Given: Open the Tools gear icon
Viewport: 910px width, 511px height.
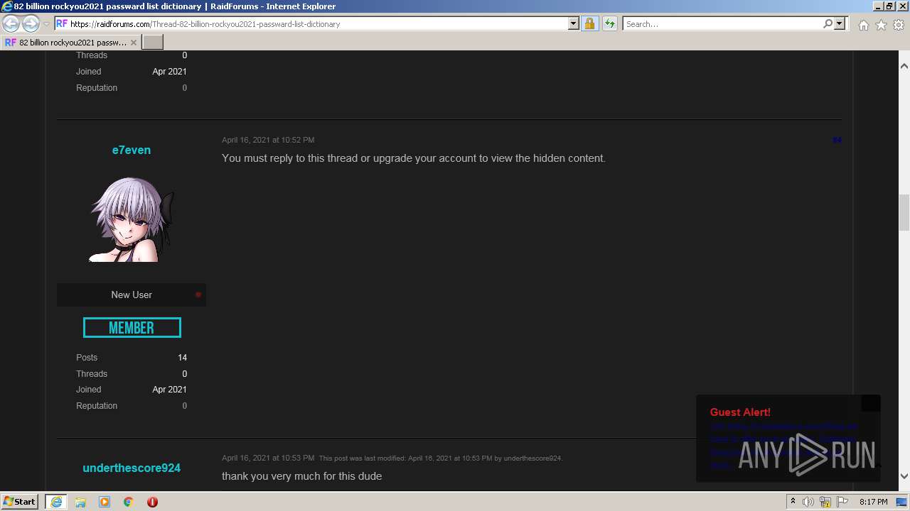Looking at the screenshot, I should [x=899, y=25].
